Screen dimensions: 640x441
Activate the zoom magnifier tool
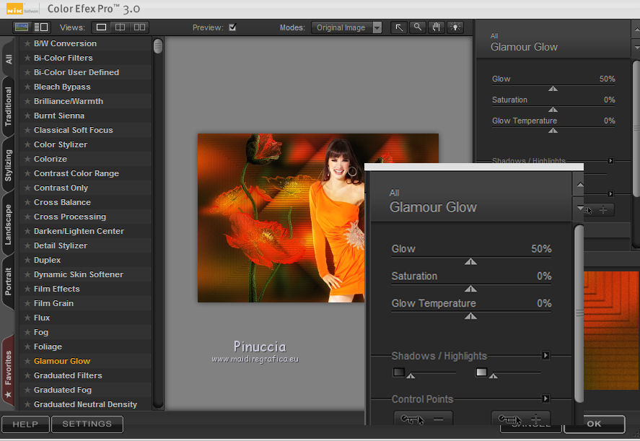tap(417, 27)
